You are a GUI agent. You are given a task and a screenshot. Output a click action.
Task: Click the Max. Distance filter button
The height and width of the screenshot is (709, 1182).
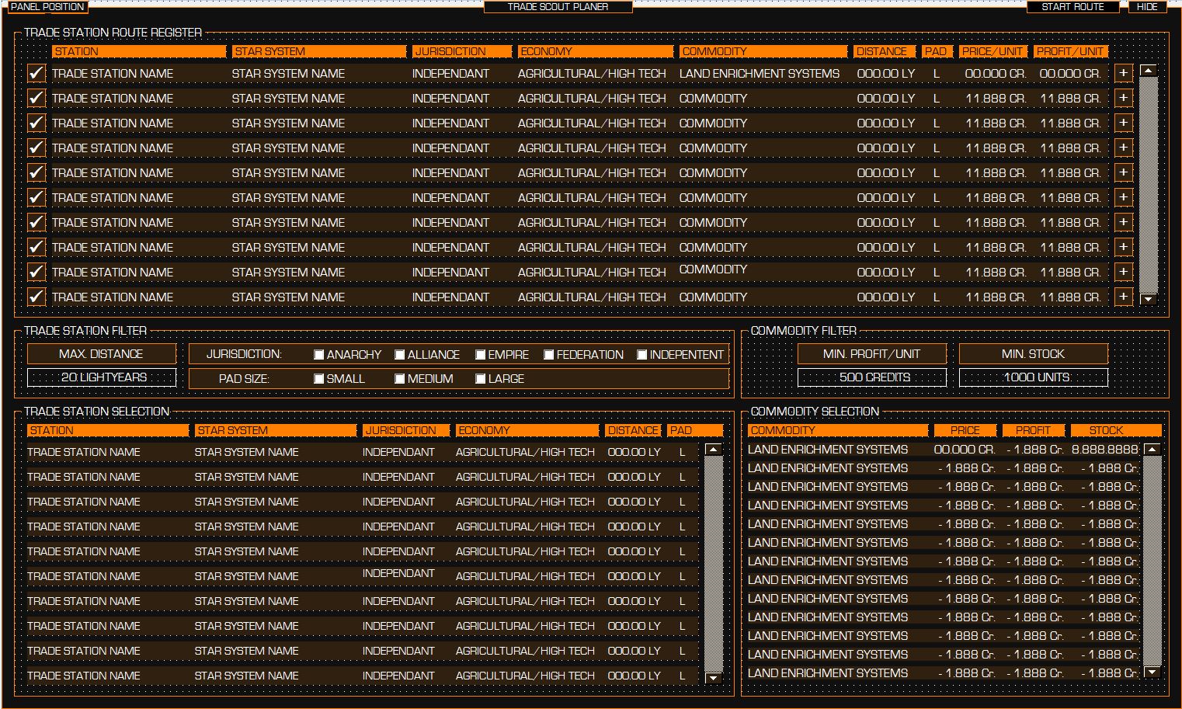(x=102, y=354)
